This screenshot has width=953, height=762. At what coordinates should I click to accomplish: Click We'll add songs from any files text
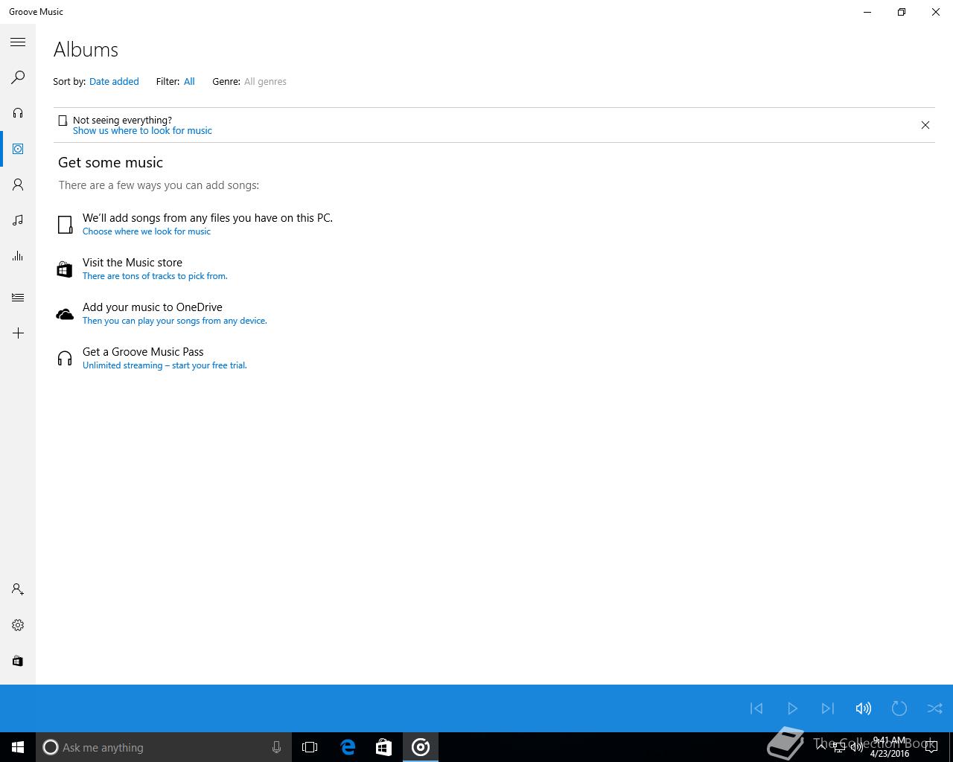tap(208, 218)
